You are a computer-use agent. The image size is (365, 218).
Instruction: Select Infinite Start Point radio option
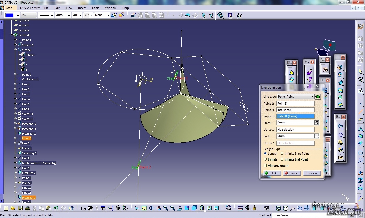(x=282, y=153)
